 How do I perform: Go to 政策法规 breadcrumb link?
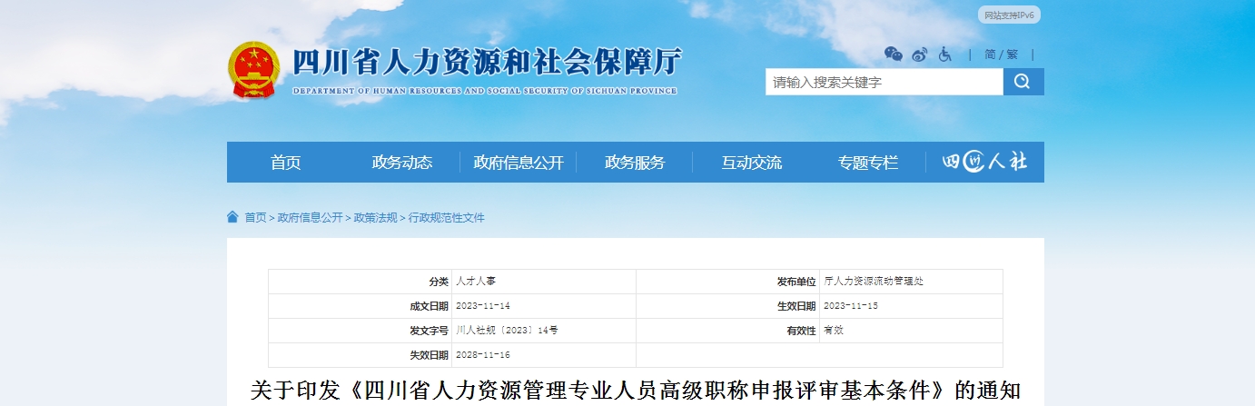click(x=375, y=218)
